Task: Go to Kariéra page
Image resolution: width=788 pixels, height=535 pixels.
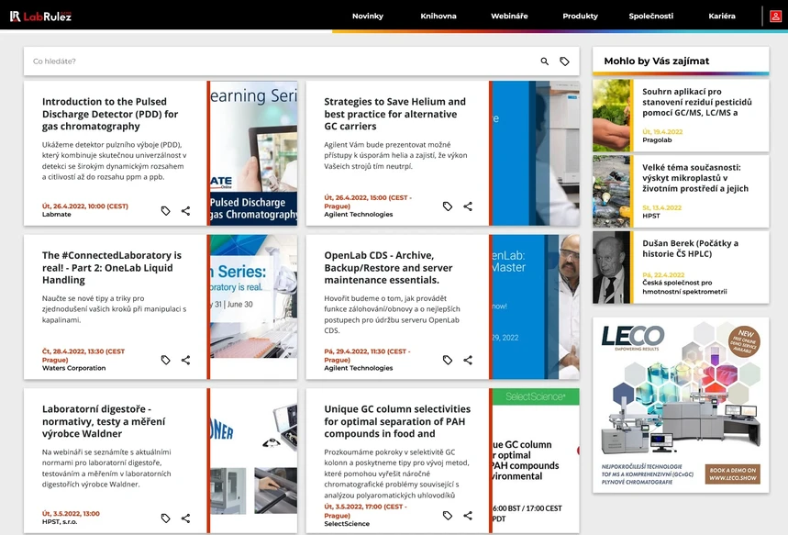Action: pos(722,17)
